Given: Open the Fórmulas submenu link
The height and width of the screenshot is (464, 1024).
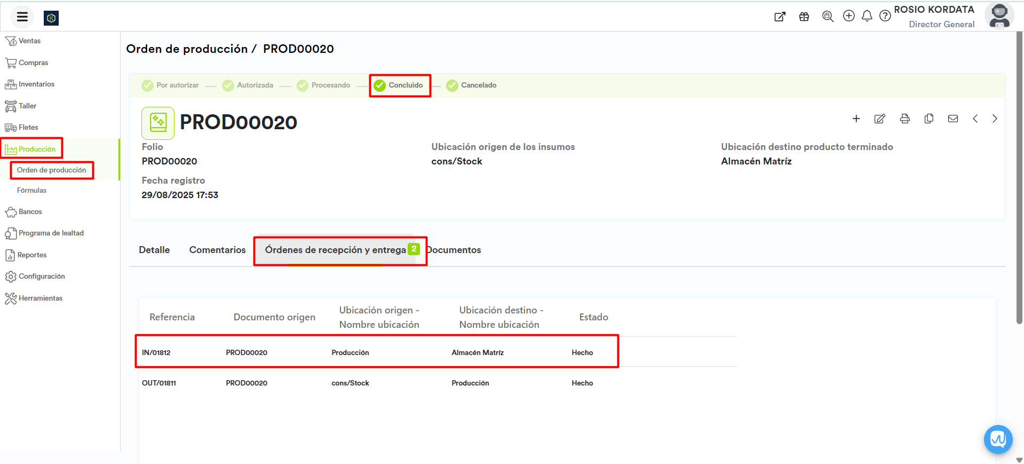Looking at the screenshot, I should point(31,191).
